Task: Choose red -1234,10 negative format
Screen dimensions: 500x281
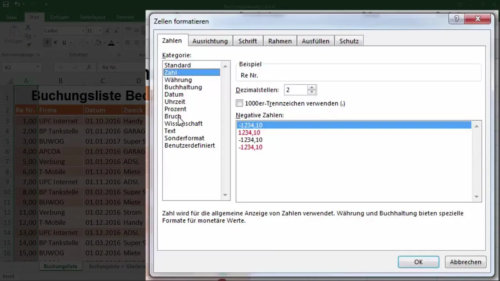Action: point(354,147)
